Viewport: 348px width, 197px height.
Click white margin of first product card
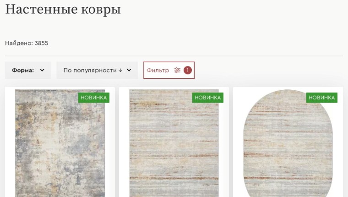pos(10,142)
